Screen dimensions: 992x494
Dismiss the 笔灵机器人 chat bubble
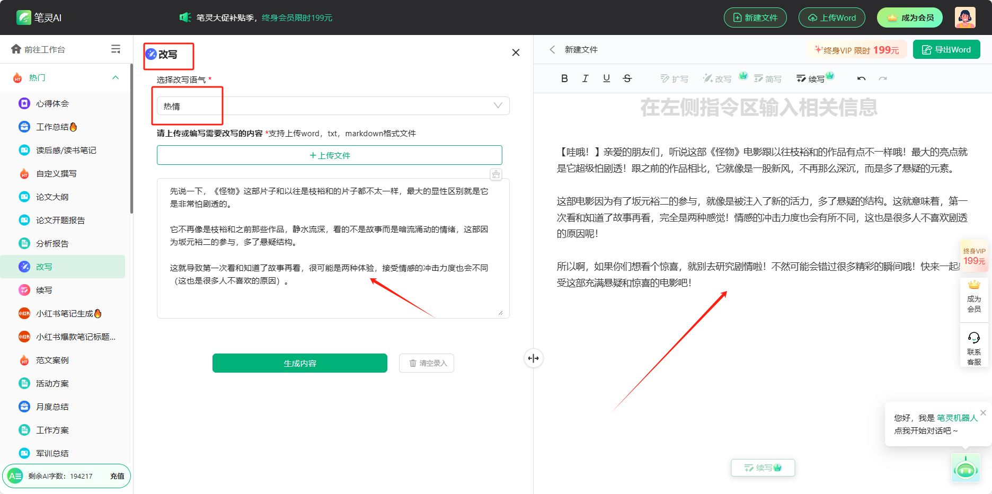pos(983,412)
